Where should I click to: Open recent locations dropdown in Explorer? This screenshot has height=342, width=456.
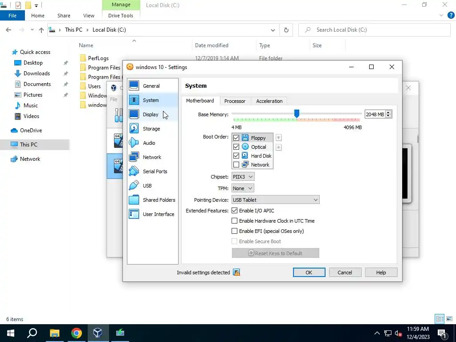click(x=32, y=30)
